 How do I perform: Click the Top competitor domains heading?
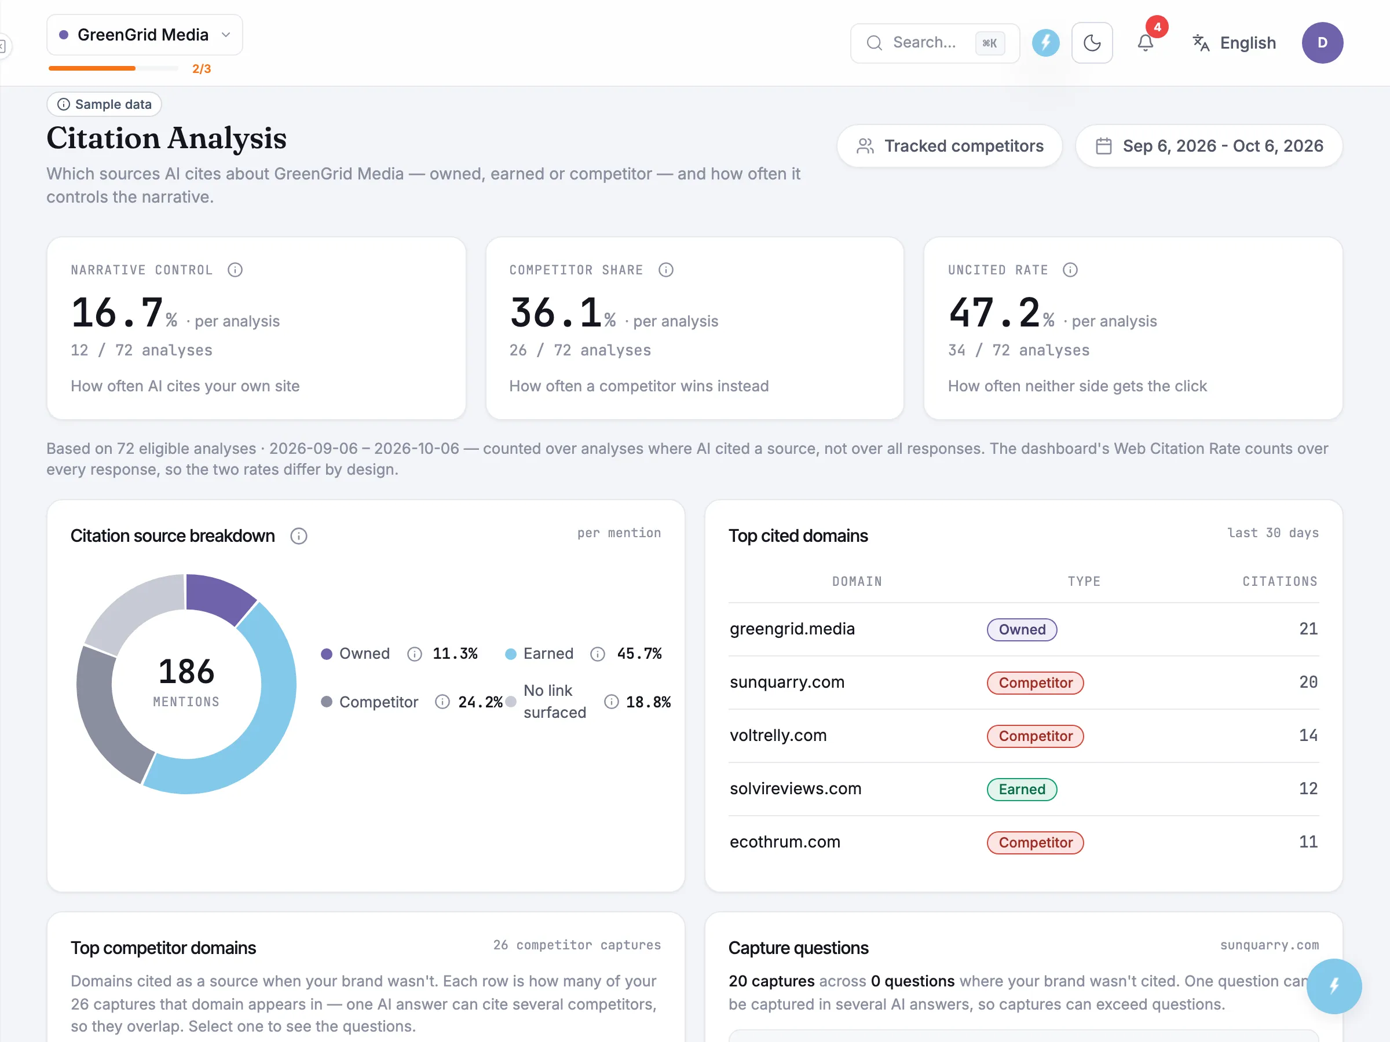coord(163,948)
